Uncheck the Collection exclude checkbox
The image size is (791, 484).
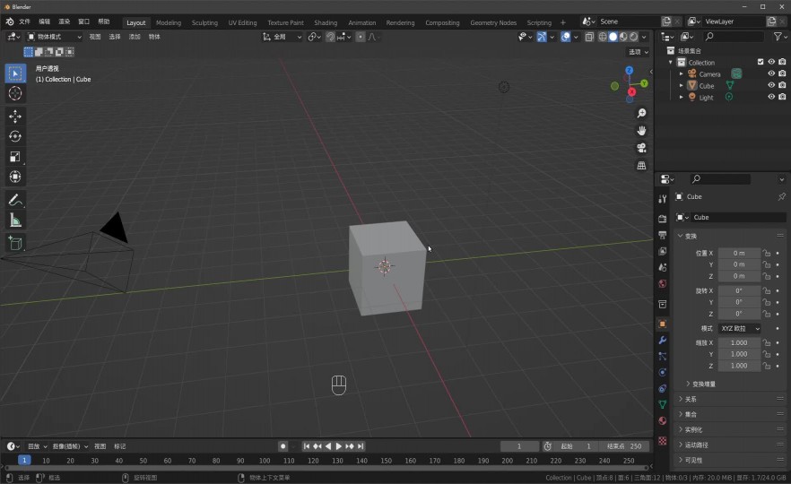coord(761,62)
